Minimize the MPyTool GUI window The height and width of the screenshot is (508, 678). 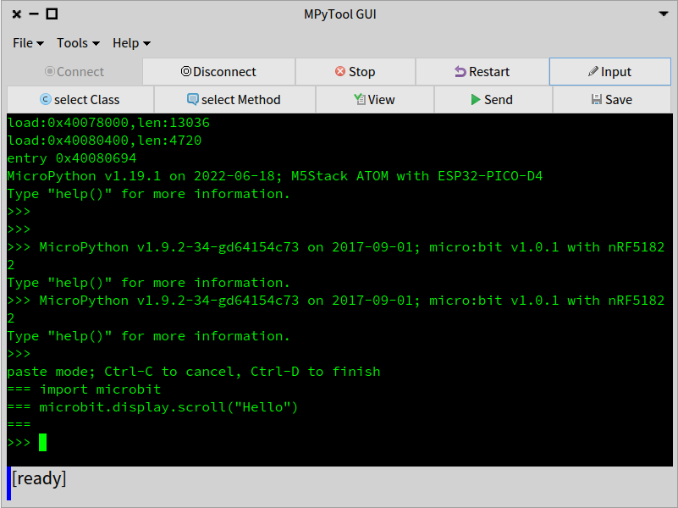pyautogui.click(x=34, y=14)
